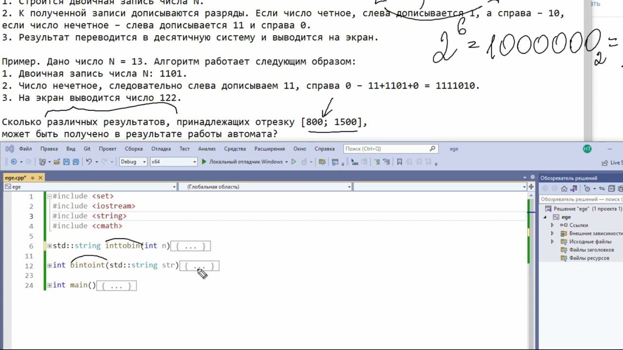This screenshot has height=350, width=623.
Task: Pin the ege.cpp tab
Action: 33,178
